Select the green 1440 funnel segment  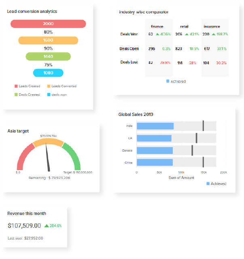[48, 57]
